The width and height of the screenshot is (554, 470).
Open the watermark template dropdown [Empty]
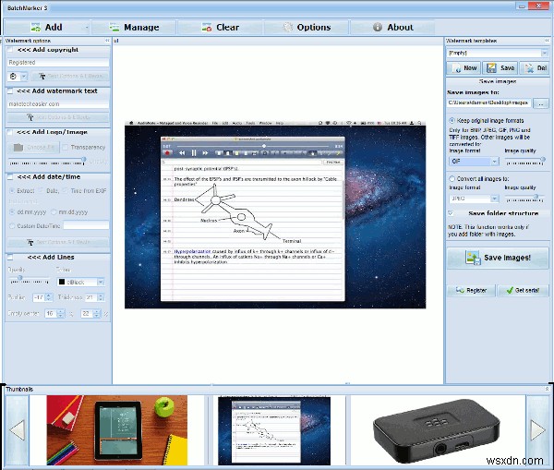545,53
